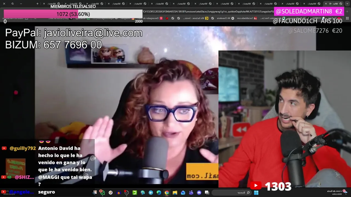Screen dimensions: 351x197
Task: Open the Windows Start menu icon
Action: (x=256, y=193)
